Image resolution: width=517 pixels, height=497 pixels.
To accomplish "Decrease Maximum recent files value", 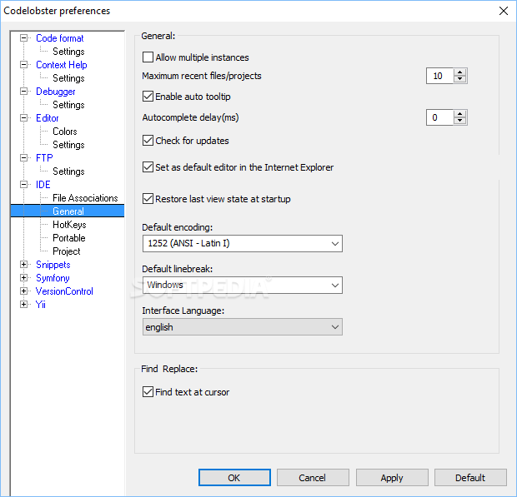I will click(460, 79).
